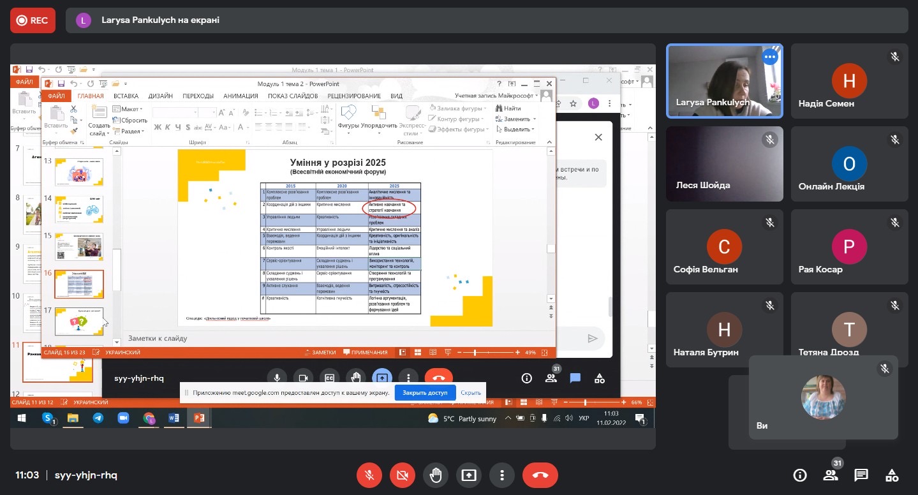Open meeting details info icon bottom right
Viewport: 918px width, 495px height.
[x=799, y=475]
